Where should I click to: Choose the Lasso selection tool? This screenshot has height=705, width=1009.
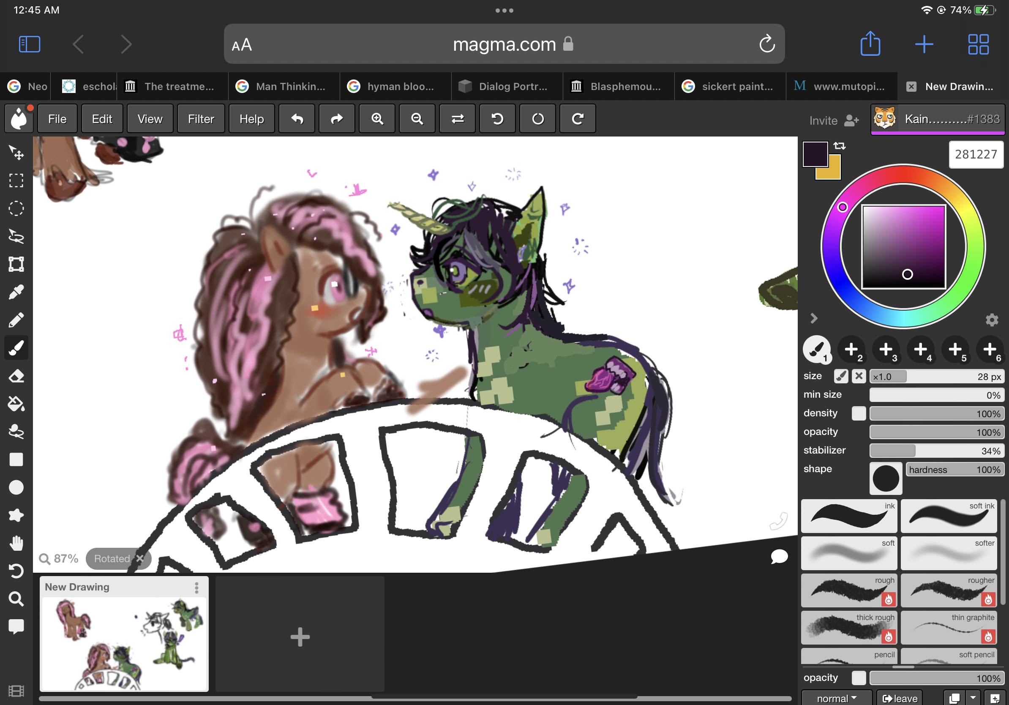(16, 236)
